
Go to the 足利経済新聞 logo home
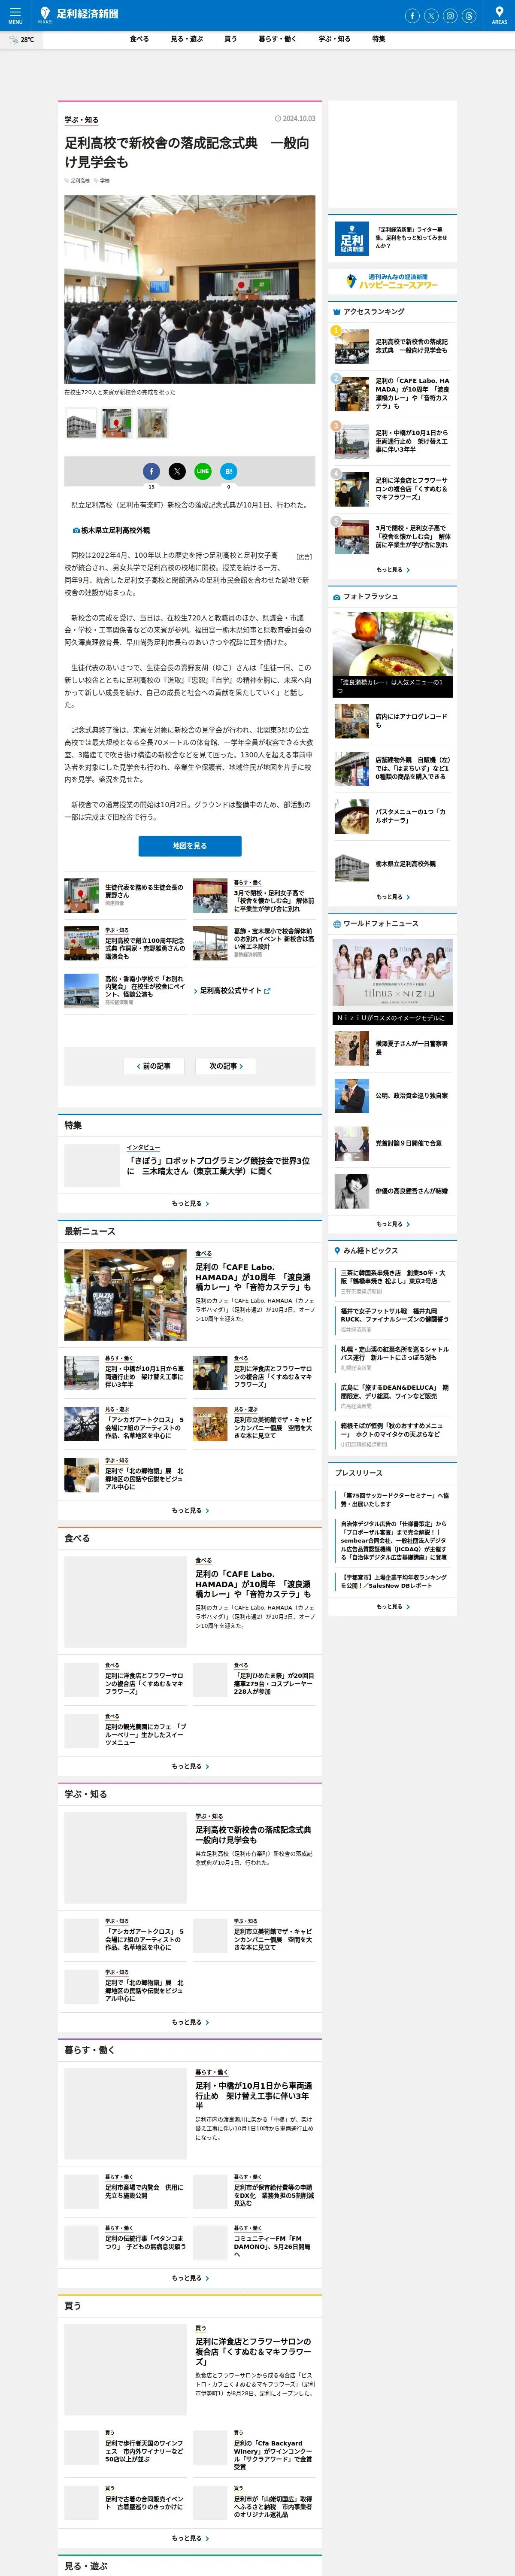(x=78, y=14)
